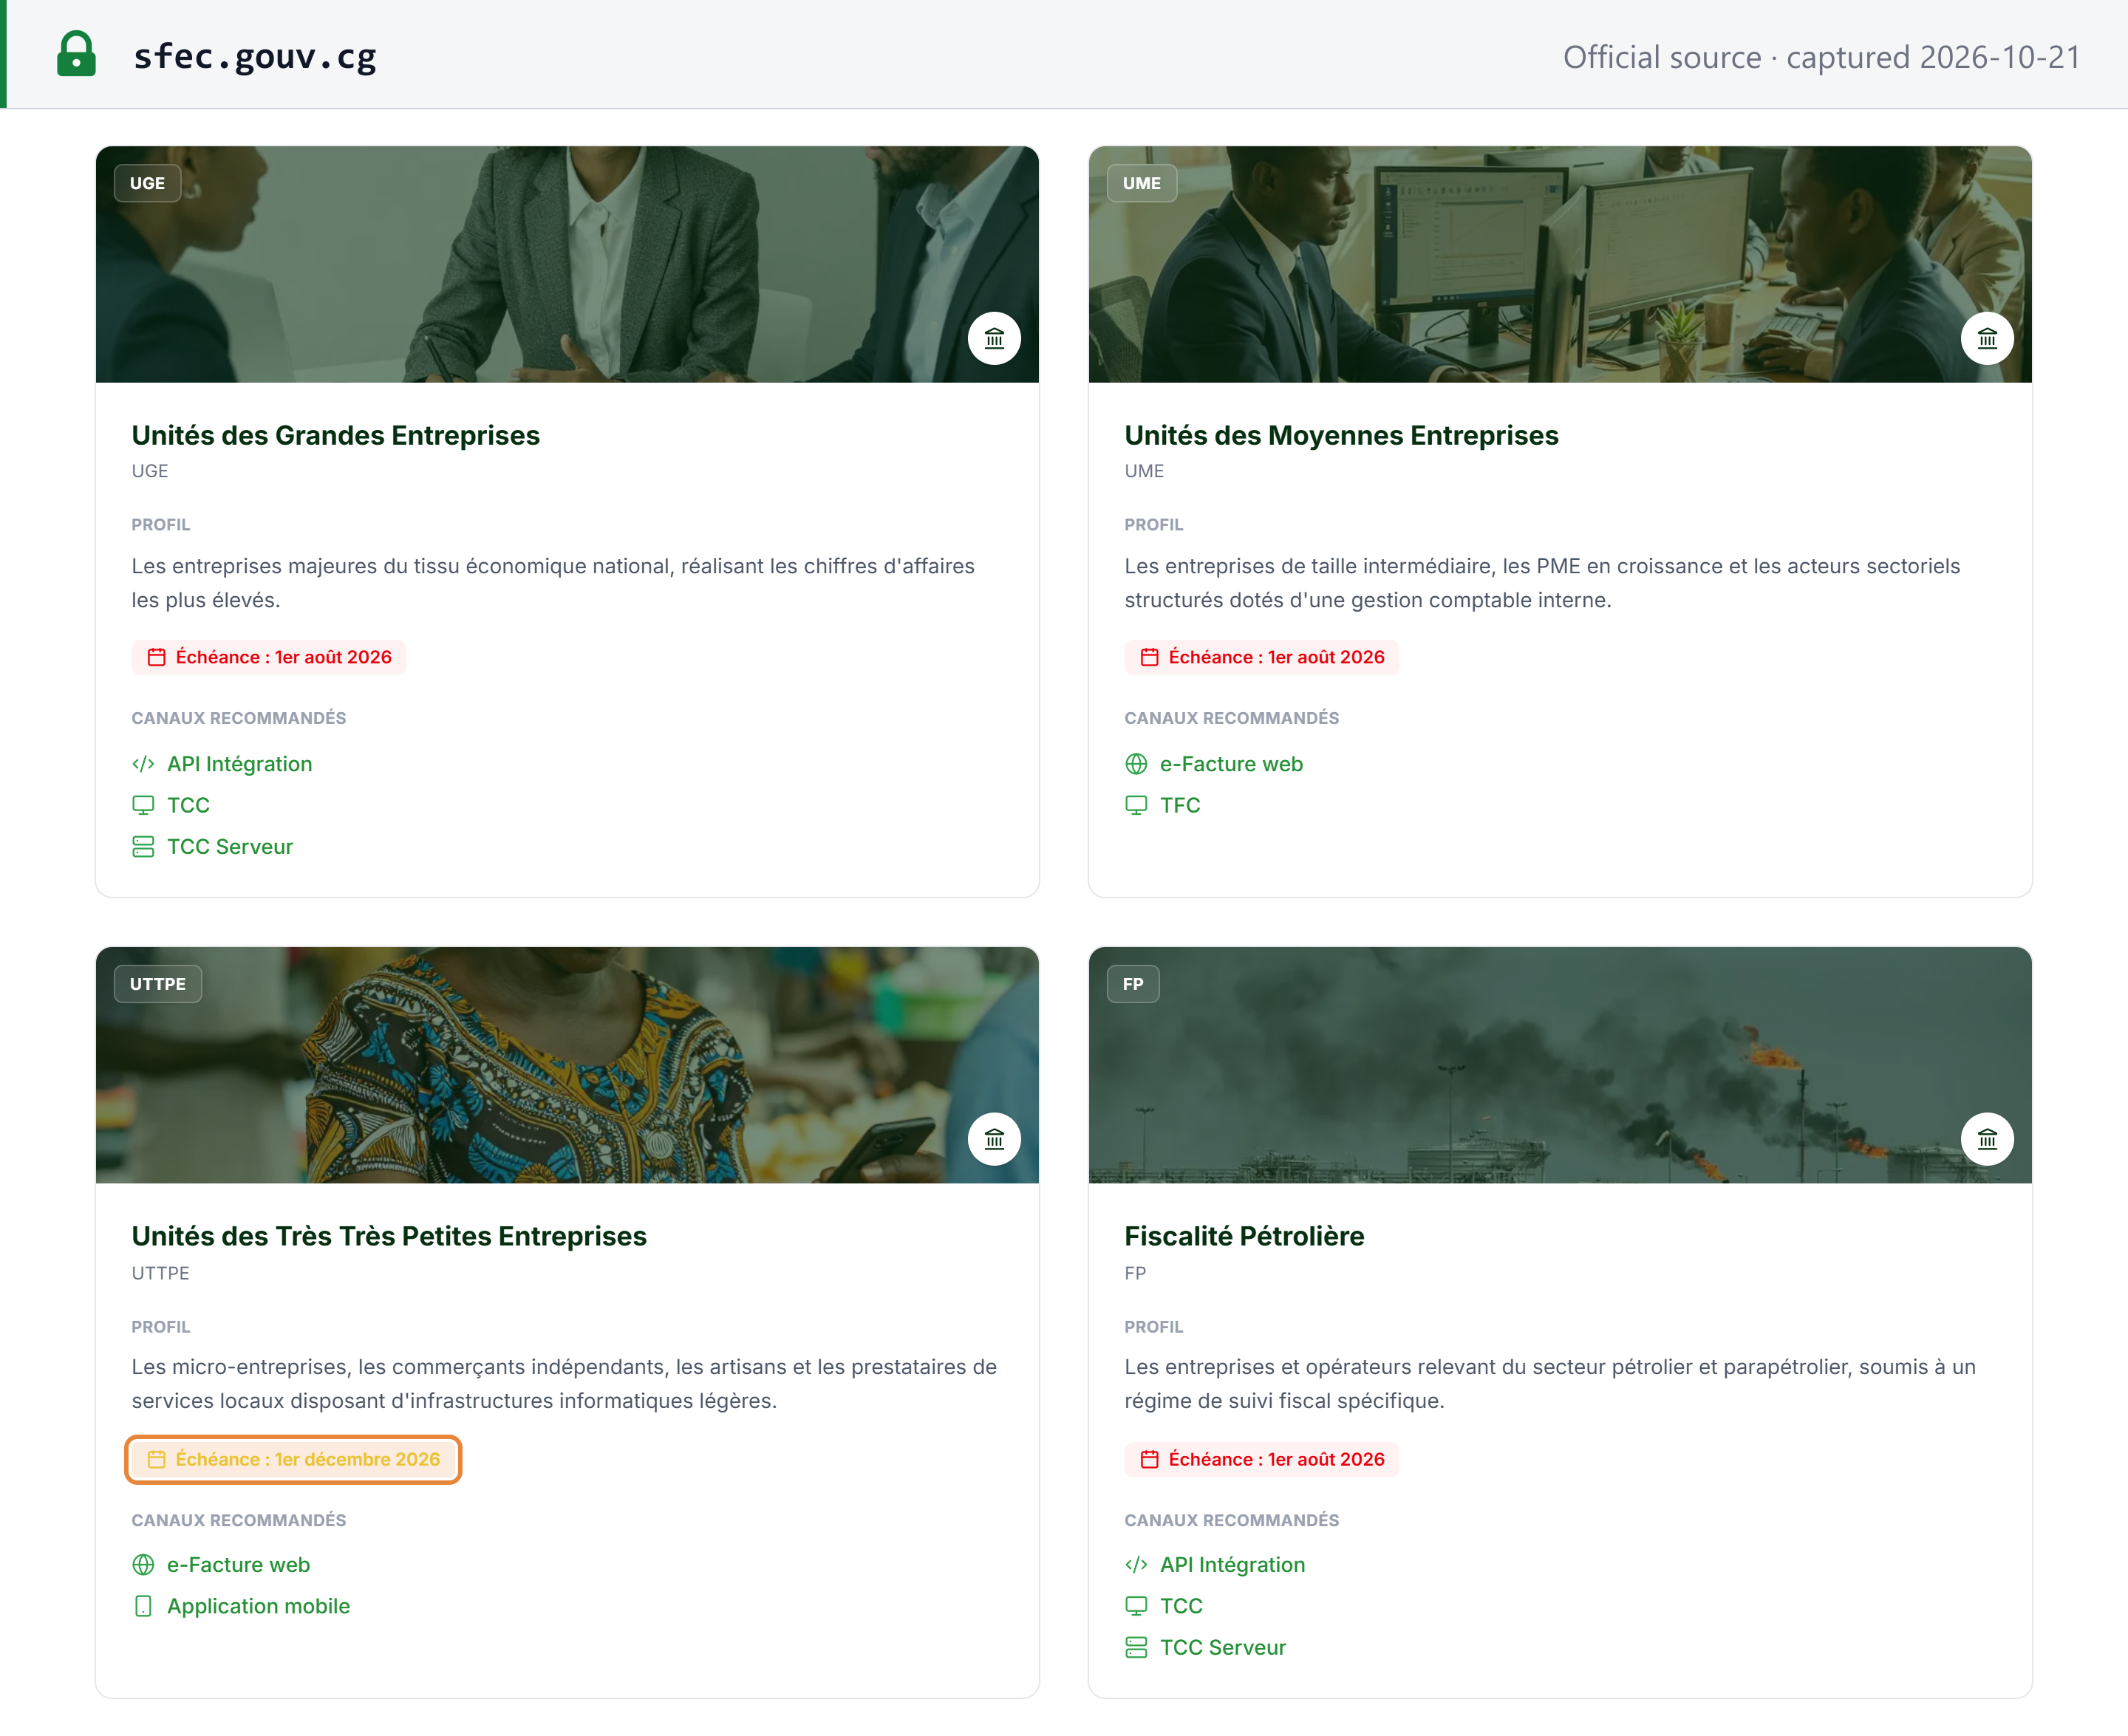The width and height of the screenshot is (2128, 1736).
Task: Open the Unités des Grandes Entreprises photo
Action: (x=567, y=264)
